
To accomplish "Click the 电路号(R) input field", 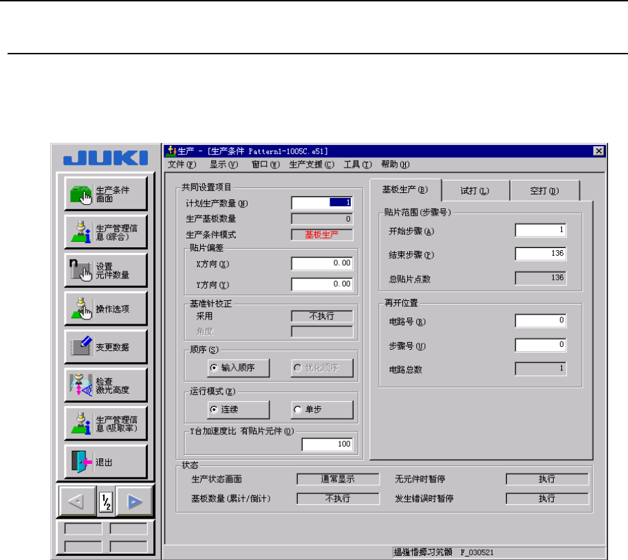I will click(x=540, y=320).
